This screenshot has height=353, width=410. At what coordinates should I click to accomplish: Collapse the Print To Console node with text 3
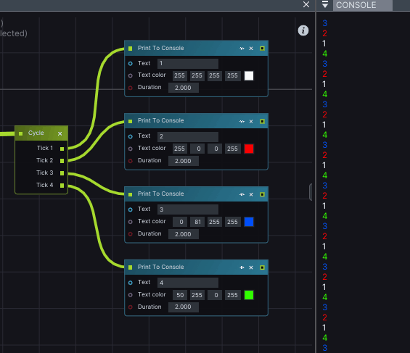[x=242, y=194]
